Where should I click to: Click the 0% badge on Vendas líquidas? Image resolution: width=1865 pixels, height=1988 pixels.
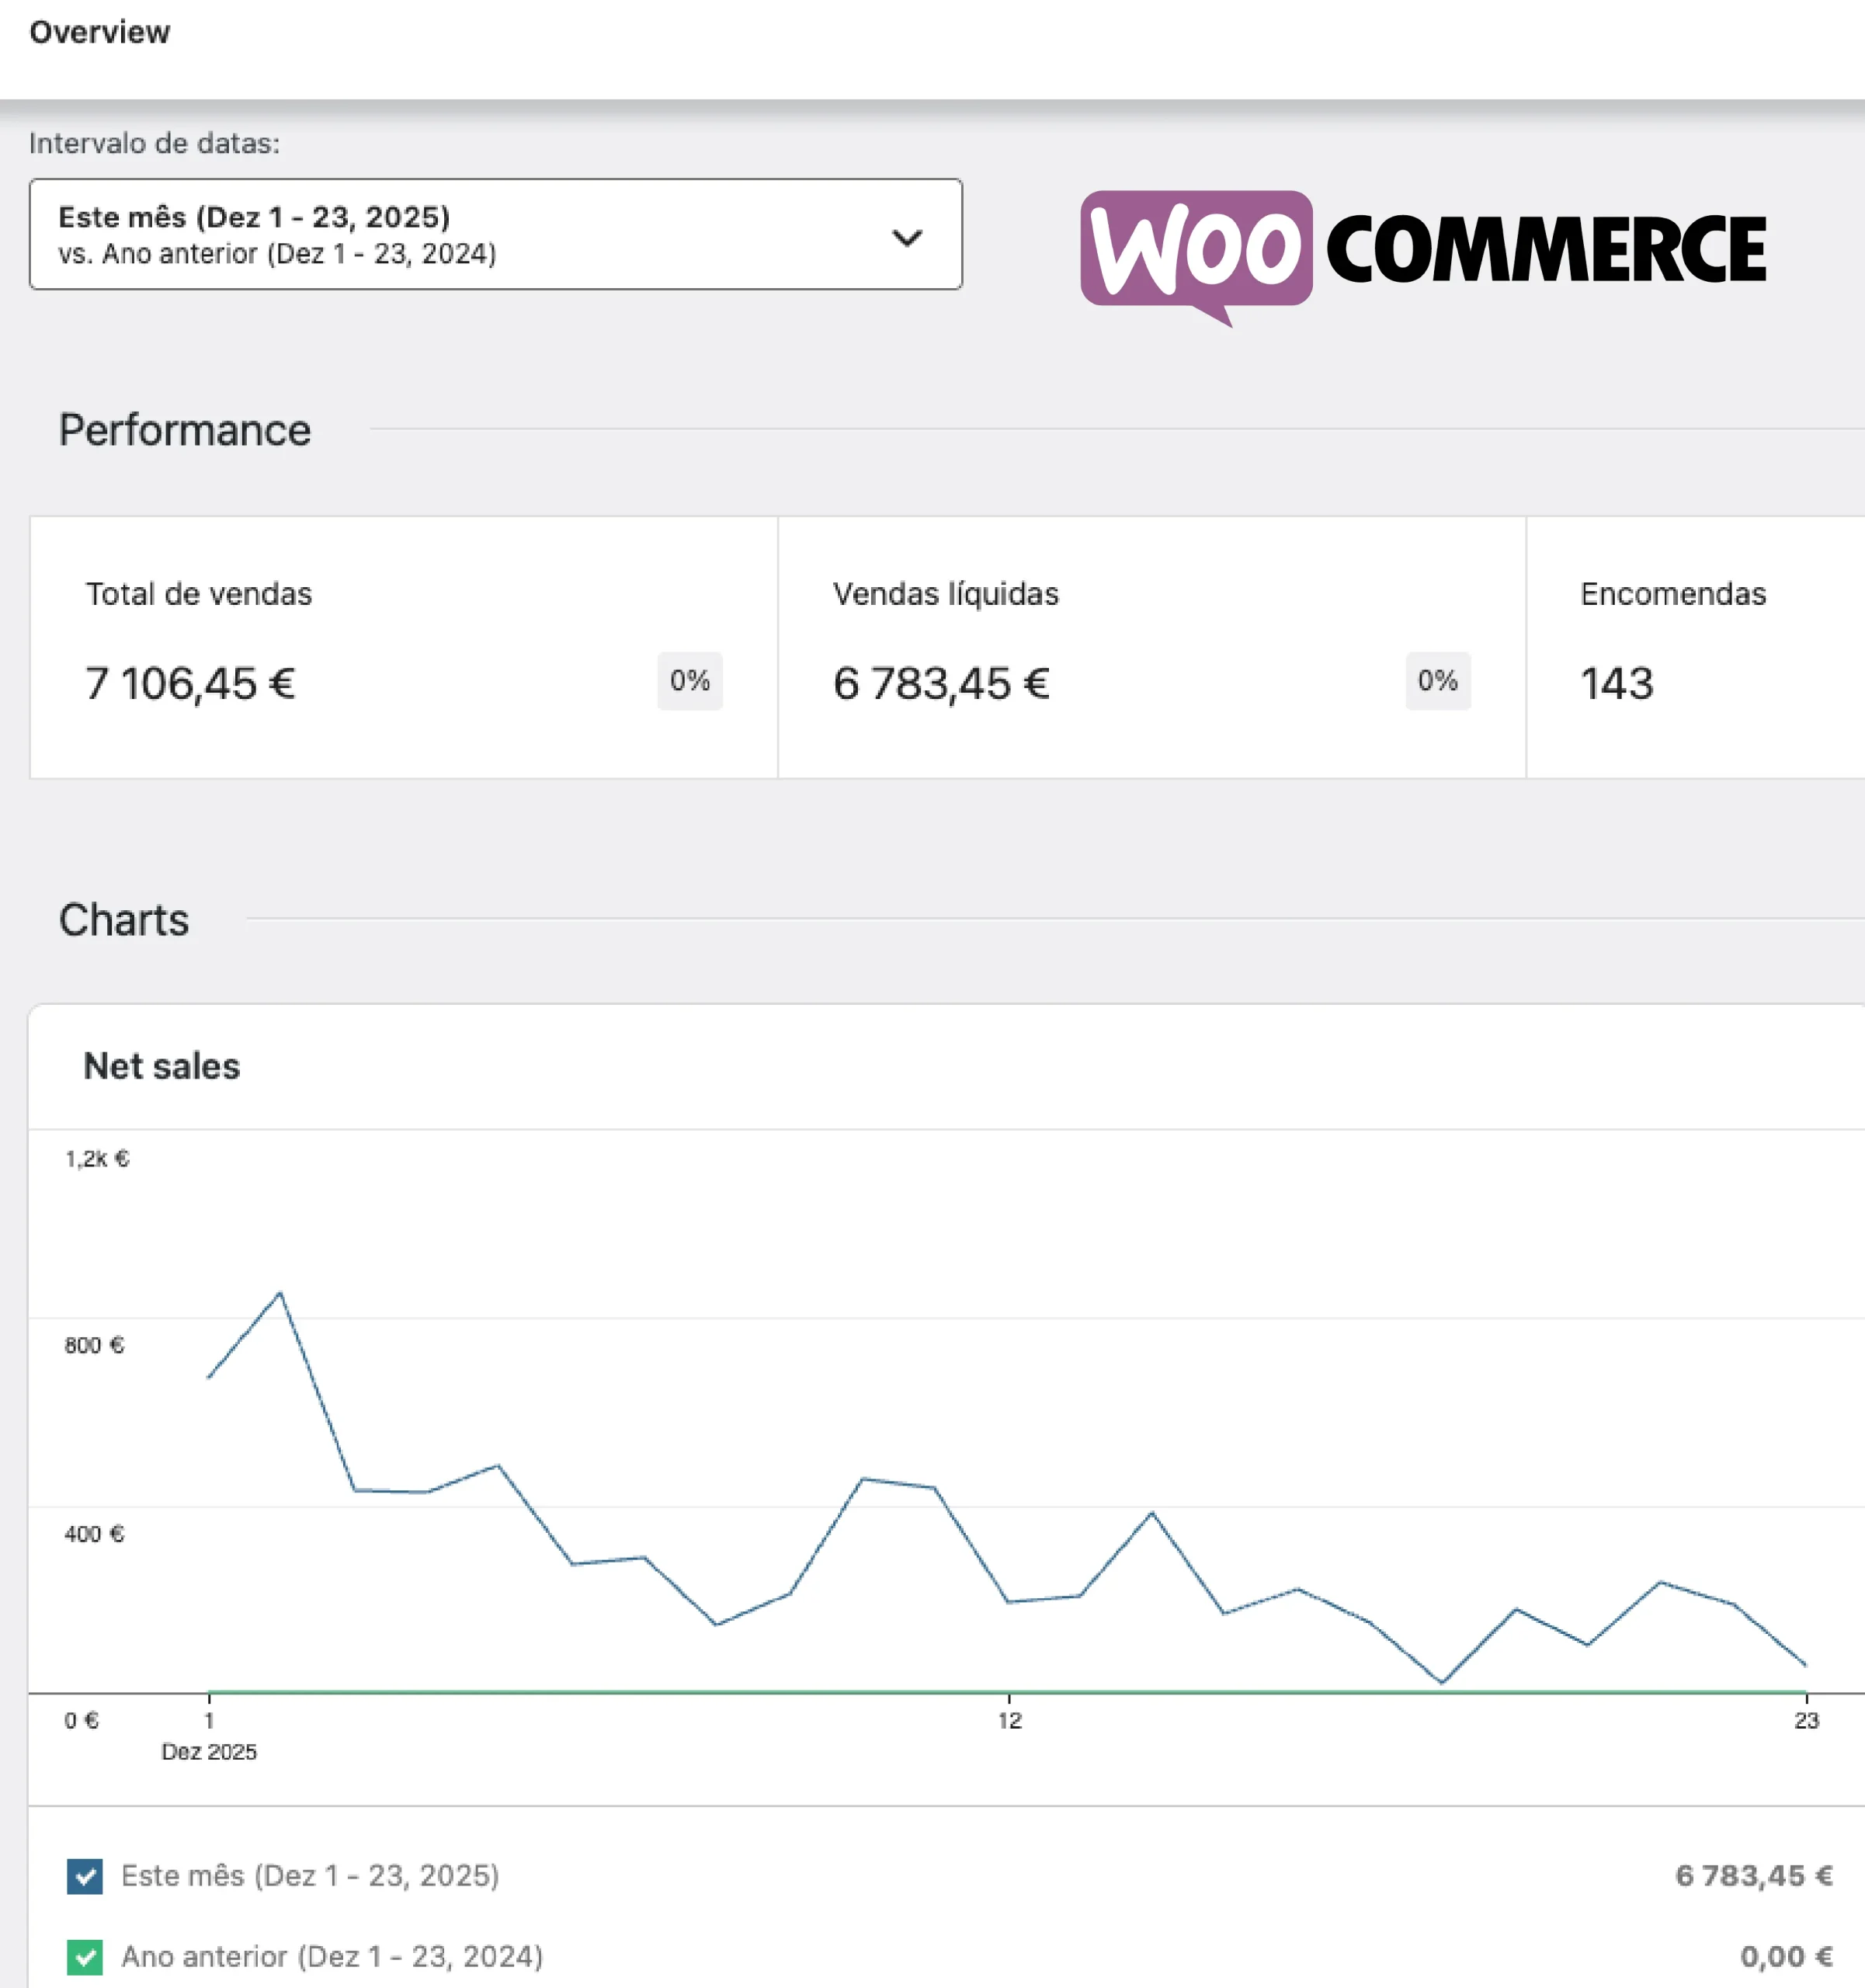(x=1437, y=681)
